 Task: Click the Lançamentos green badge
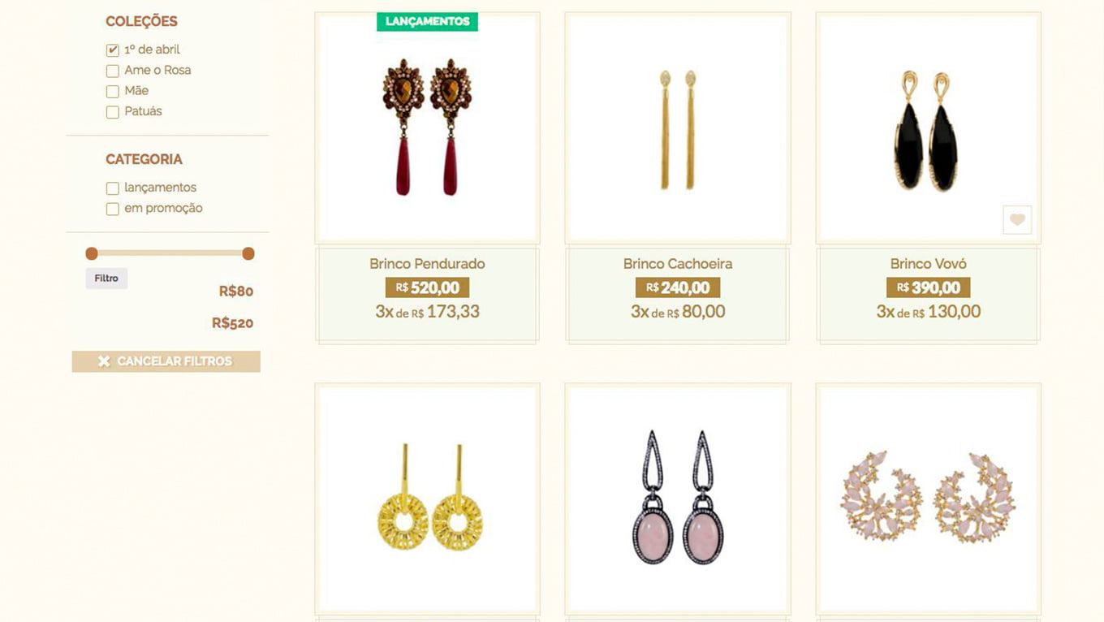(x=427, y=22)
